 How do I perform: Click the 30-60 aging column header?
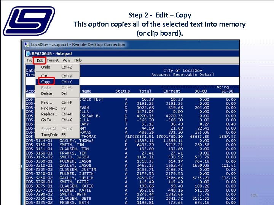(x=201, y=91)
